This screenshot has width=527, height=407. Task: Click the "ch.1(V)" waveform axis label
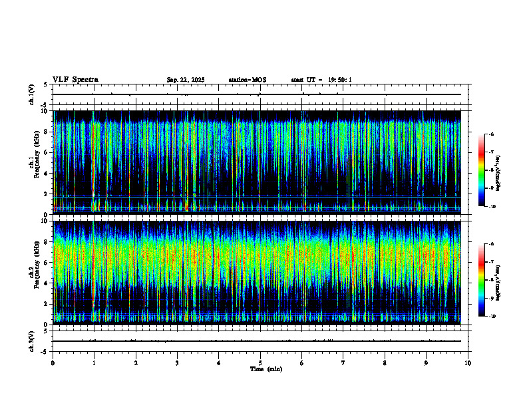31,94
